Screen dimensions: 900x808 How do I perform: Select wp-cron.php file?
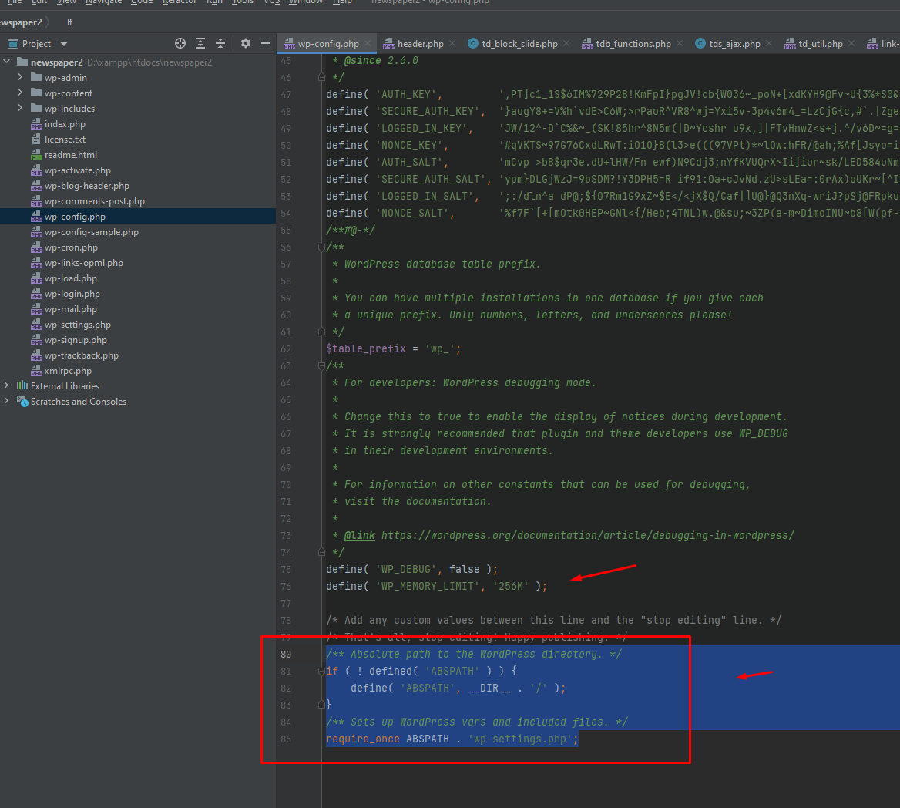[71, 247]
